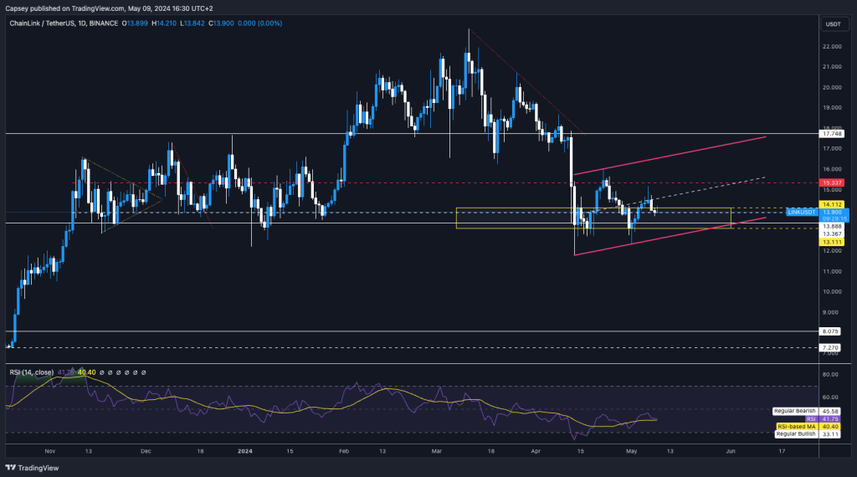Image resolution: width=857 pixels, height=477 pixels.
Task: Click the 2024 label on time axis
Action: (x=245, y=451)
